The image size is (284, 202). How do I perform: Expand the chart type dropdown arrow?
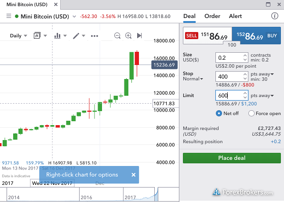pos(65,36)
